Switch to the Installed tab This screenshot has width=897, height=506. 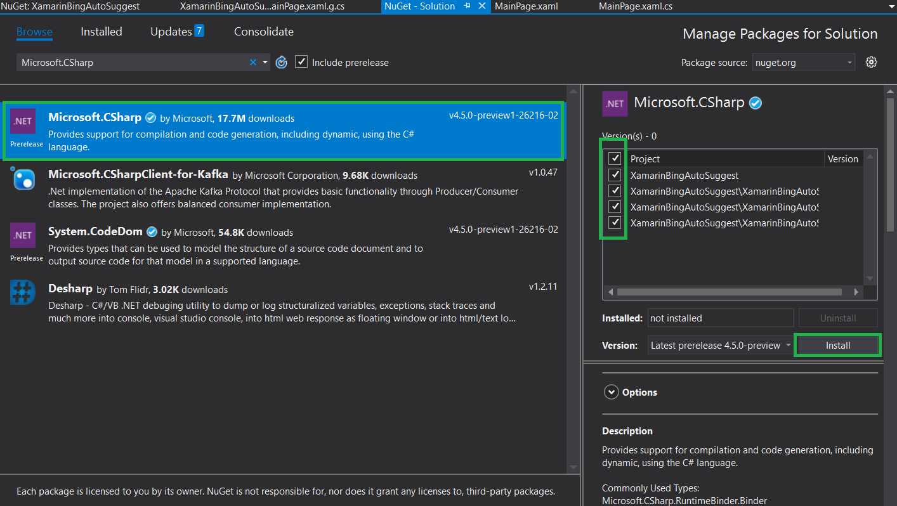tap(101, 32)
